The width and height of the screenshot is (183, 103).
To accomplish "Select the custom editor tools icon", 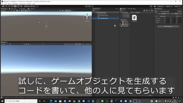I will tap(21, 6).
